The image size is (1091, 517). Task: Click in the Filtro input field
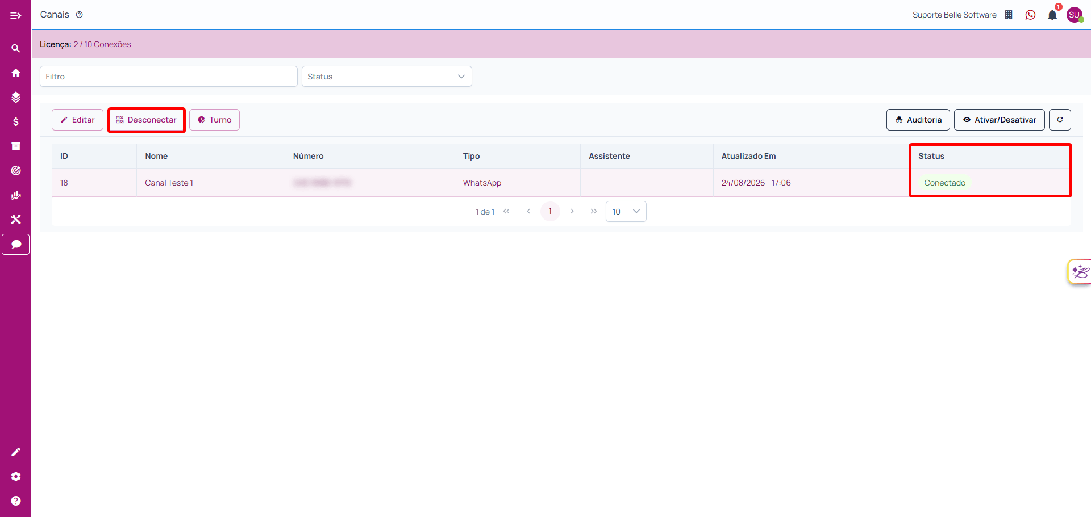[168, 77]
